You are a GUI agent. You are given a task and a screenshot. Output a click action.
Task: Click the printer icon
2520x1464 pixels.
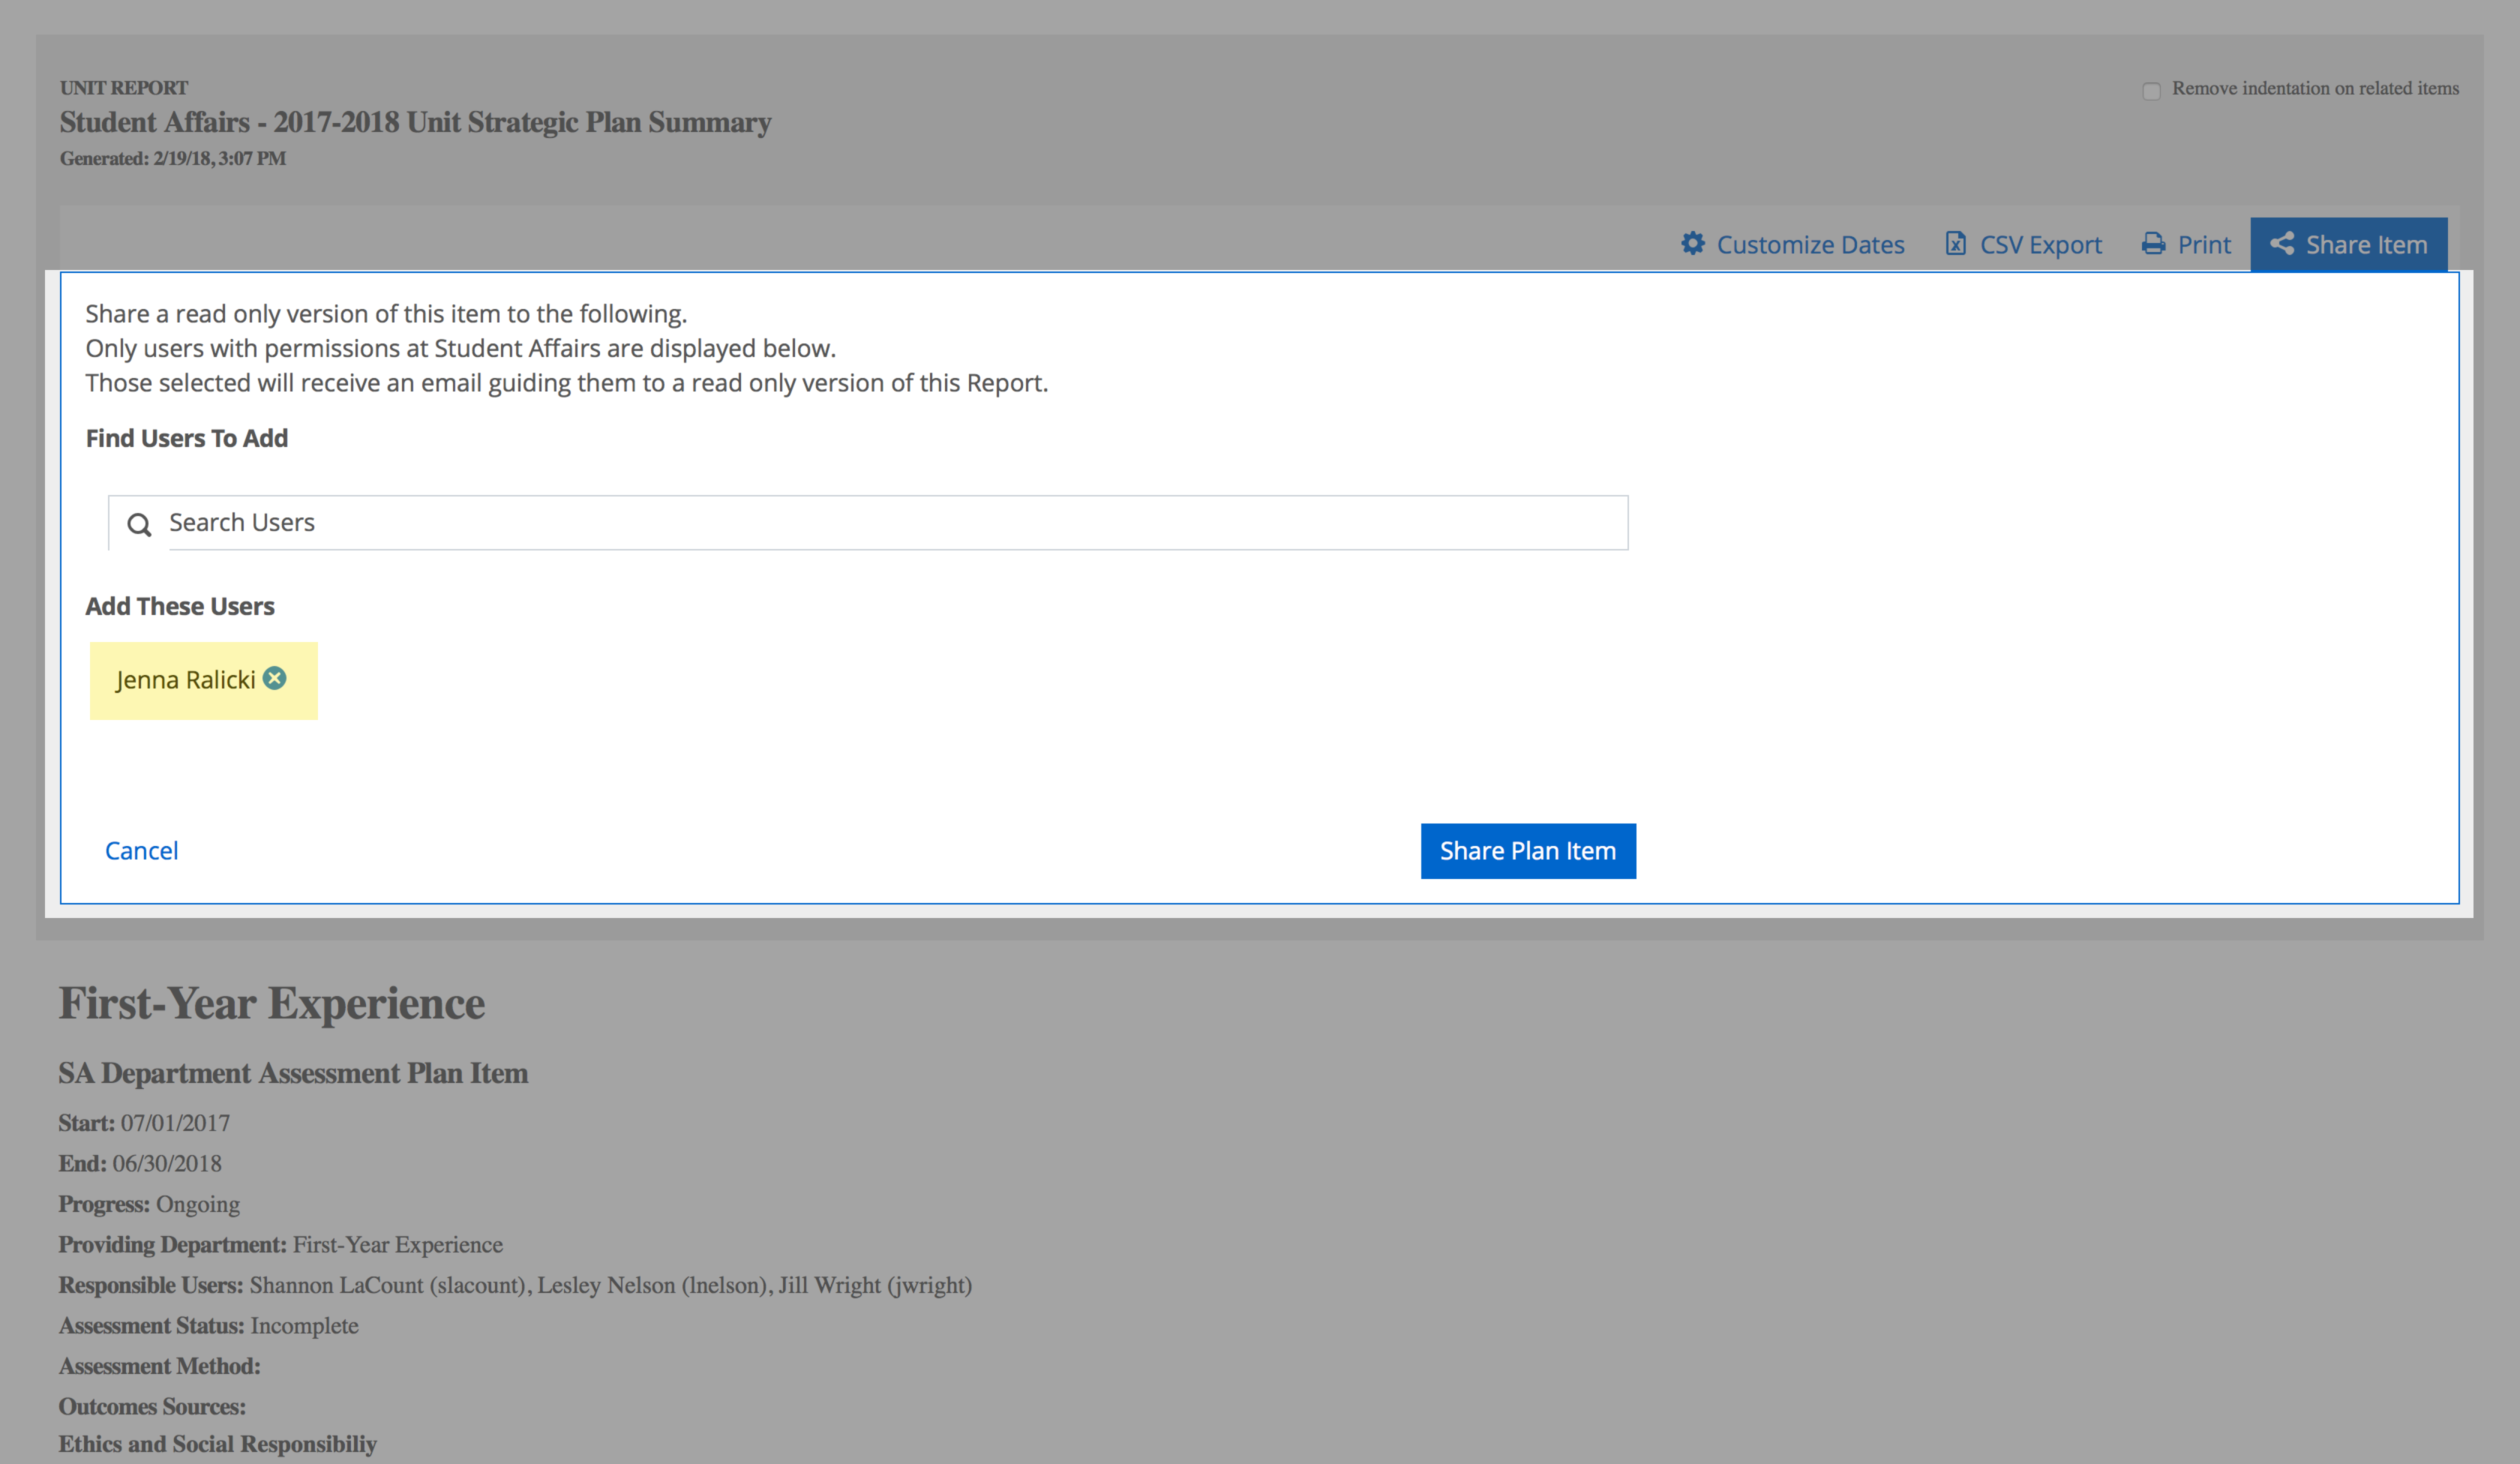(x=2153, y=244)
